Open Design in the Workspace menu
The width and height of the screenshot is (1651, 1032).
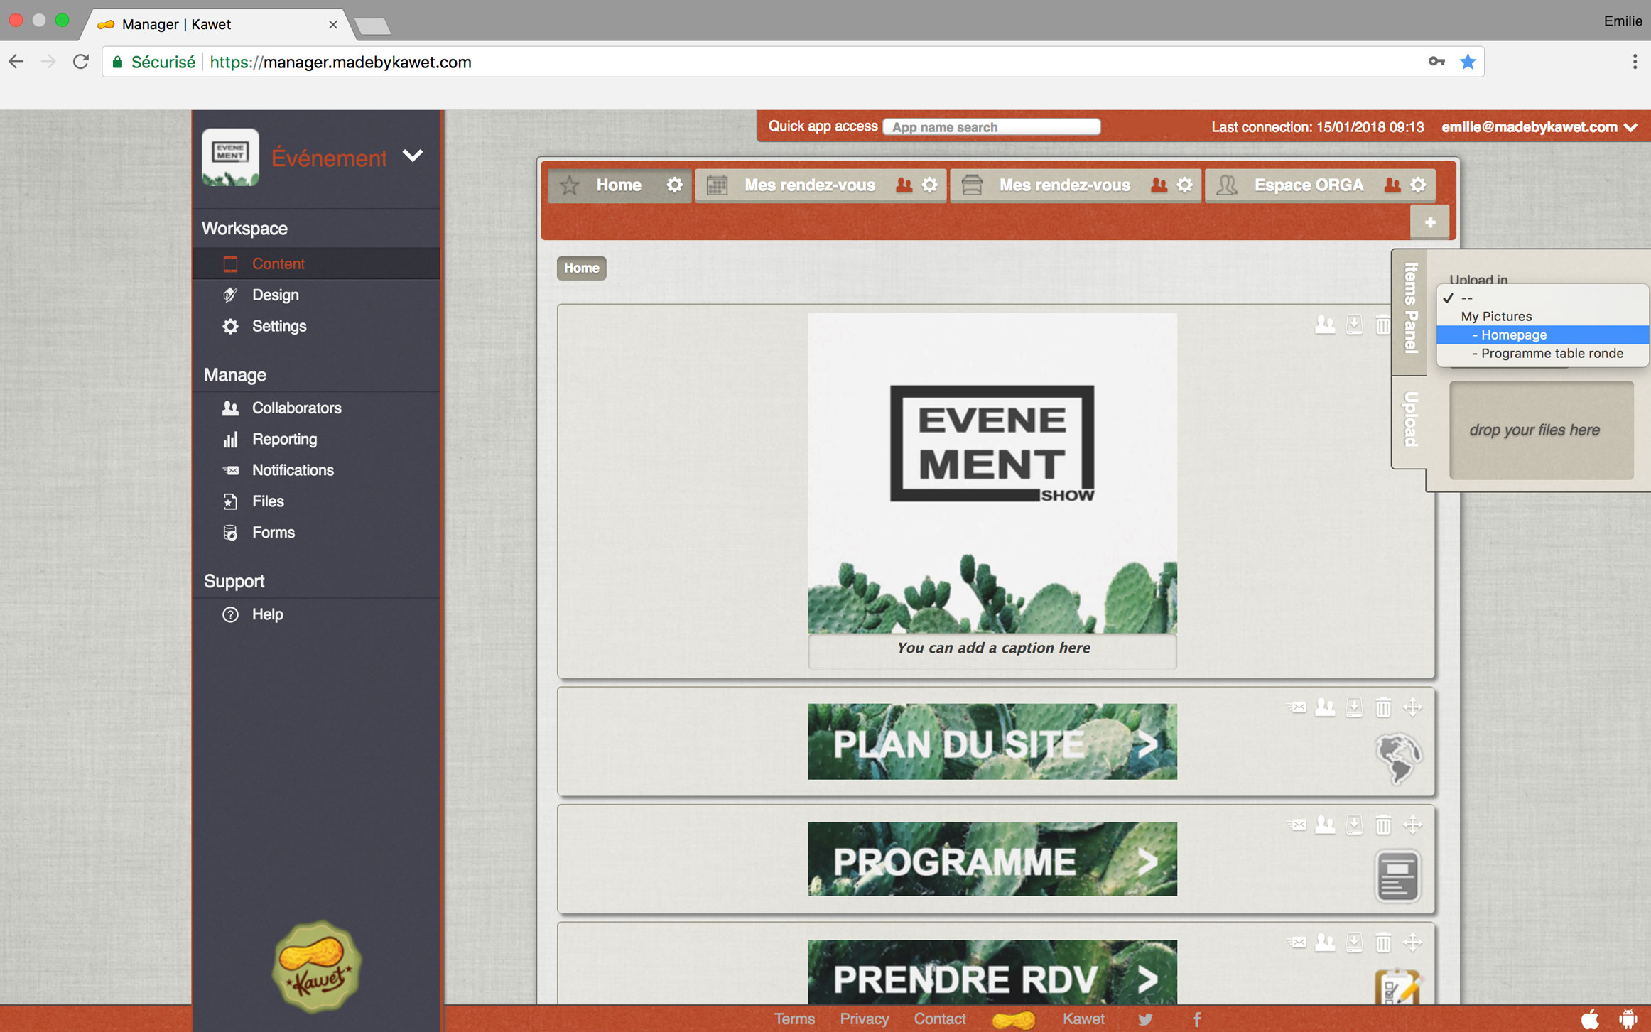click(x=275, y=295)
